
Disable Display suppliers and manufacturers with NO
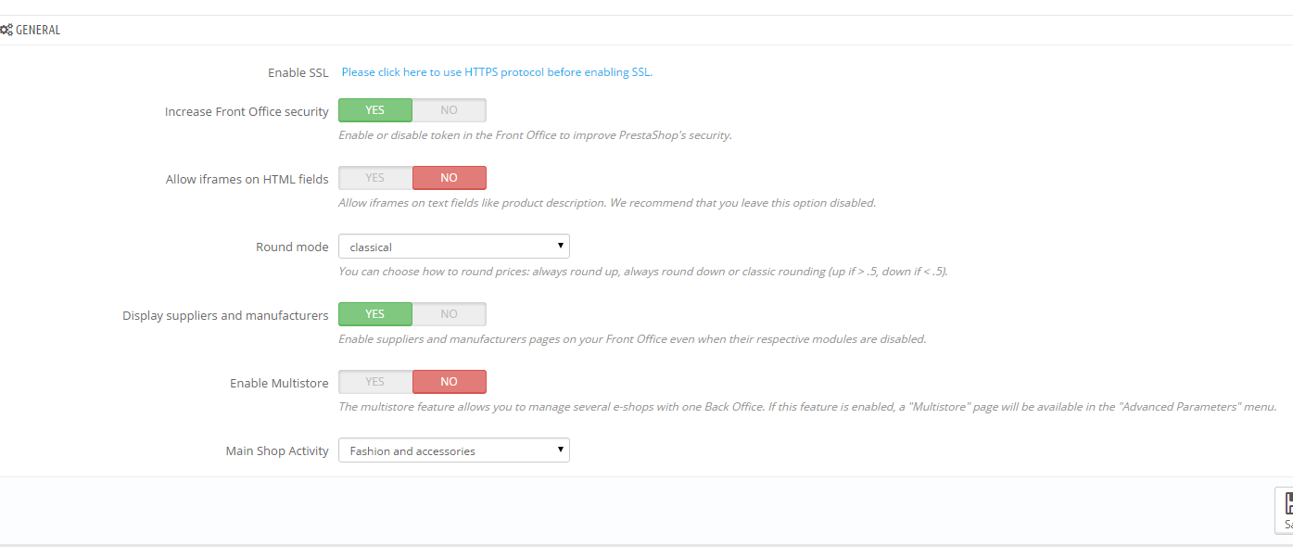coord(450,314)
